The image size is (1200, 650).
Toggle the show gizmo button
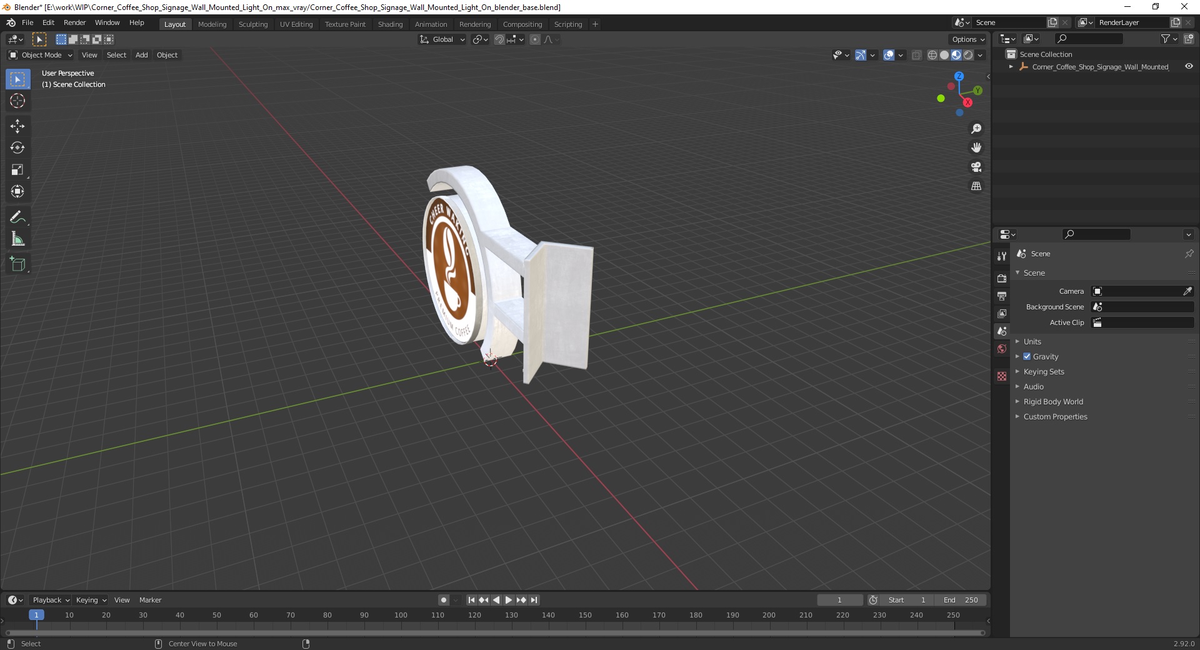861,55
